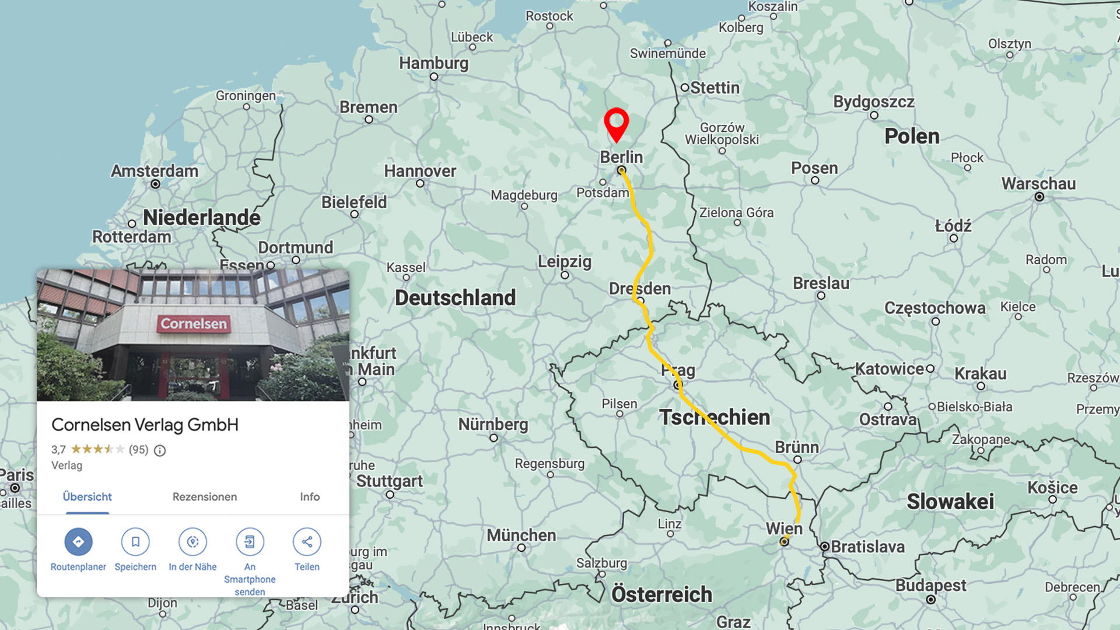Open the 95 reviews count link

coord(138,450)
